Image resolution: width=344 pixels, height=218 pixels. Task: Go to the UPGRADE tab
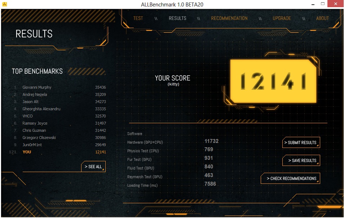(x=282, y=18)
